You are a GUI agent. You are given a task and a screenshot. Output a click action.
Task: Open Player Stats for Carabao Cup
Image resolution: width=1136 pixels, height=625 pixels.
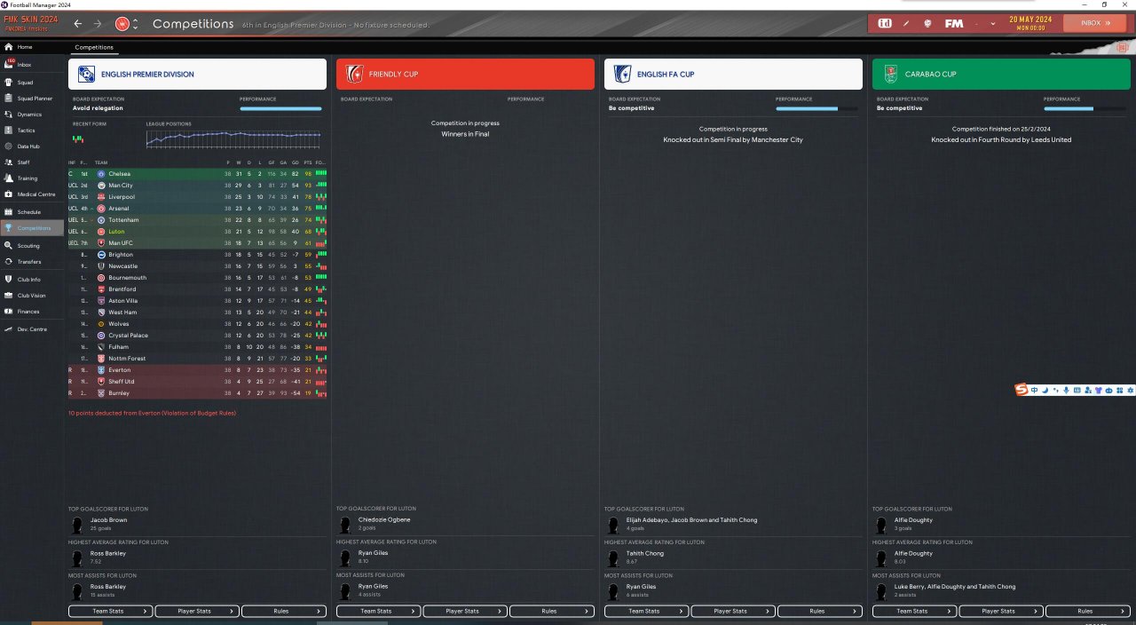[1001, 611]
